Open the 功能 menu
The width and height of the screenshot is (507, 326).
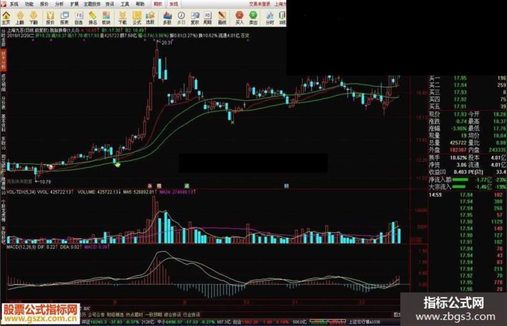click(29, 4)
